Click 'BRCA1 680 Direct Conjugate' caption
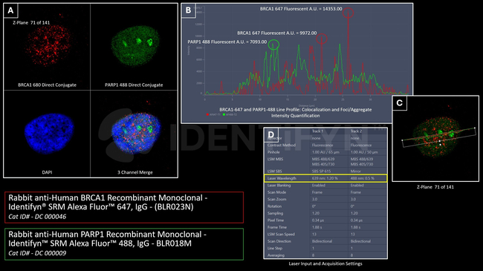This screenshot has height=271, width=483. (47, 85)
